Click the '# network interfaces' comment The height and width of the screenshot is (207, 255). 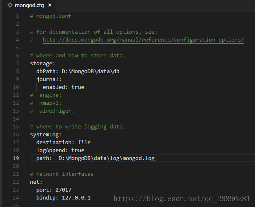[62, 174]
